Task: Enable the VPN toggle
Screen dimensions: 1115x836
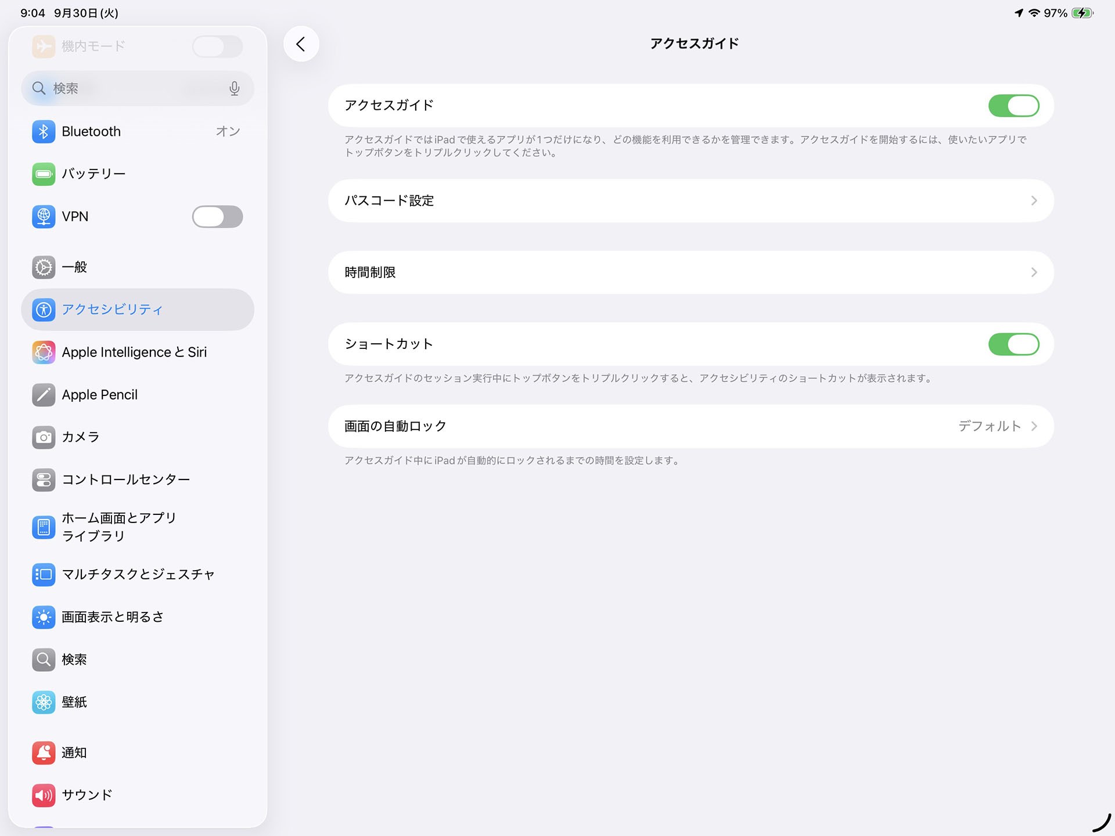Action: [217, 217]
